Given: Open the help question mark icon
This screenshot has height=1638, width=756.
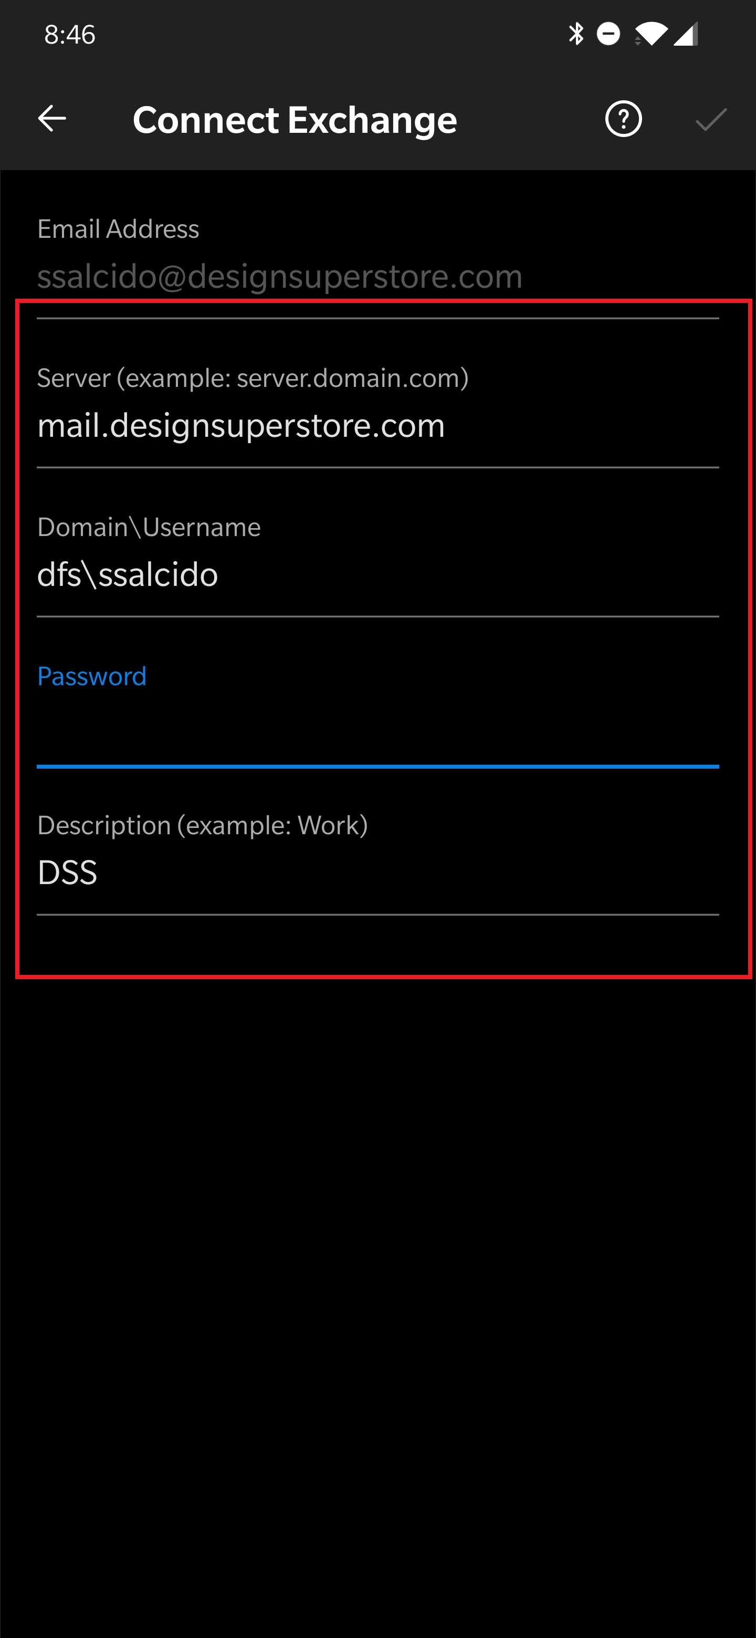Looking at the screenshot, I should coord(623,119).
